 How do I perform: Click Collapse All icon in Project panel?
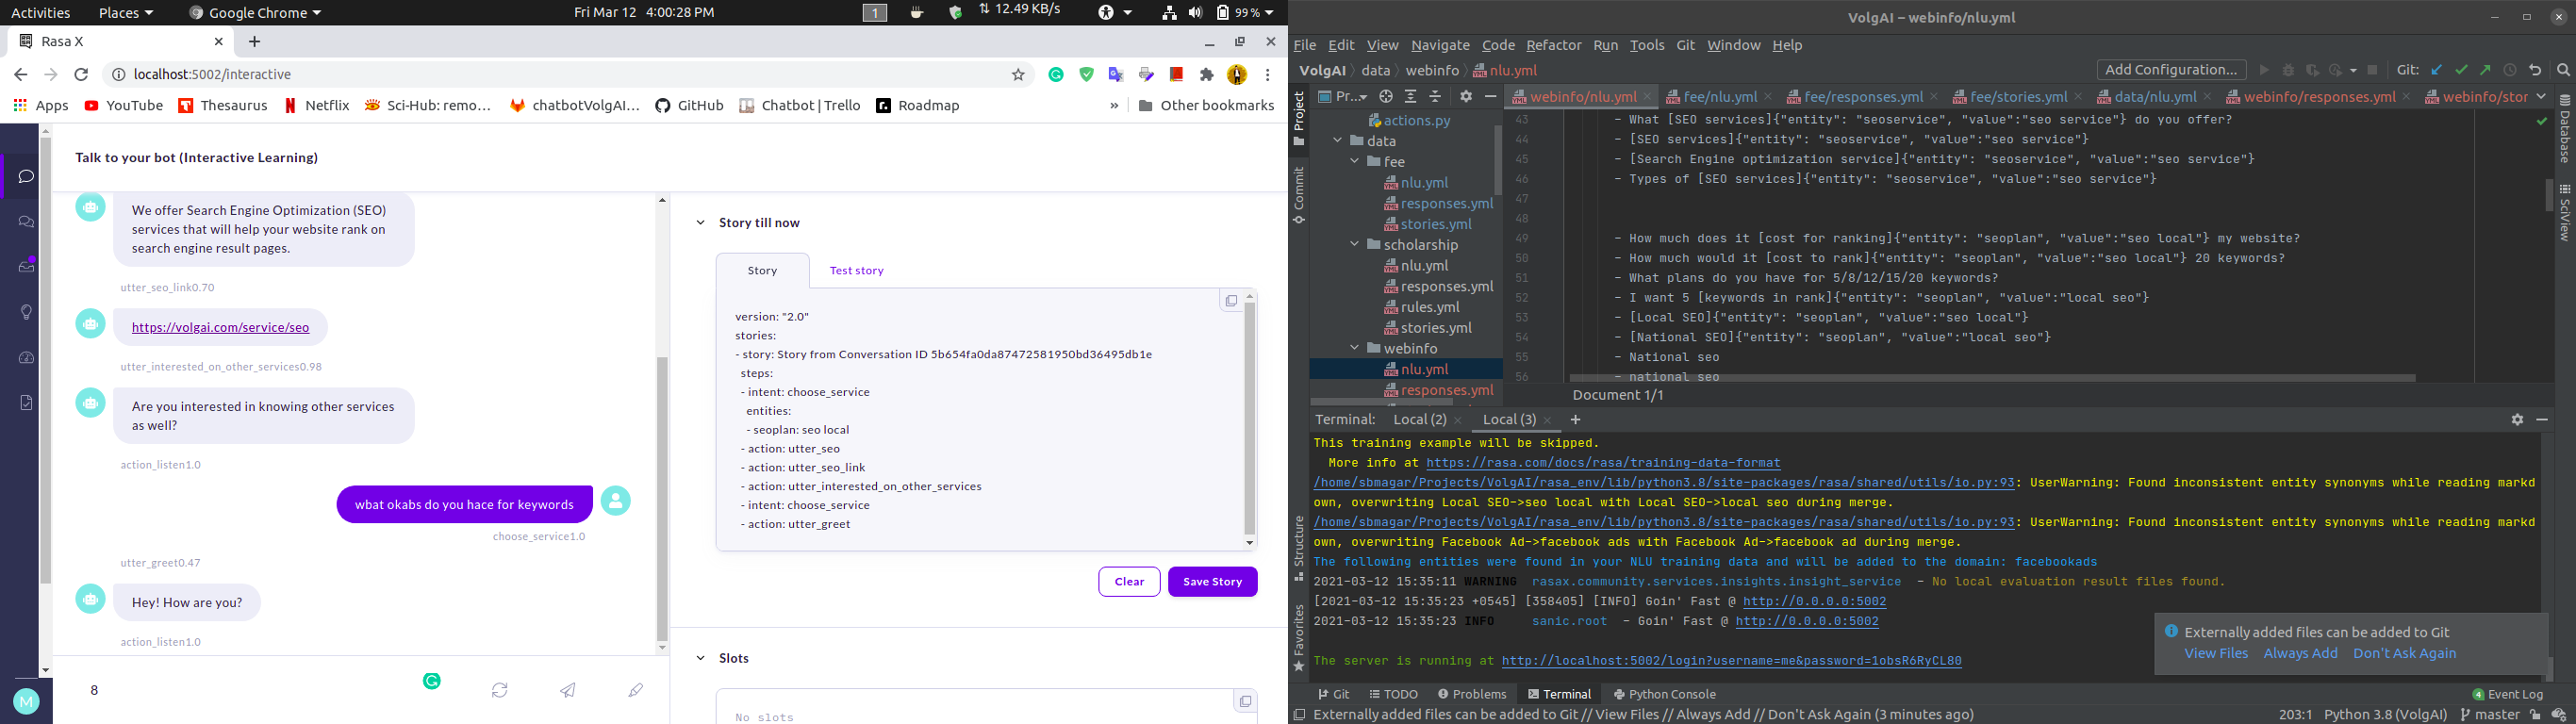[x=1435, y=97]
